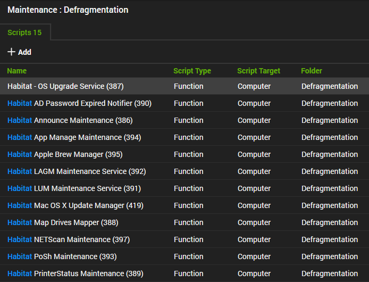This screenshot has height=282, width=369.
Task: Click Function type in Apple Brew Manager row
Action: (x=188, y=154)
